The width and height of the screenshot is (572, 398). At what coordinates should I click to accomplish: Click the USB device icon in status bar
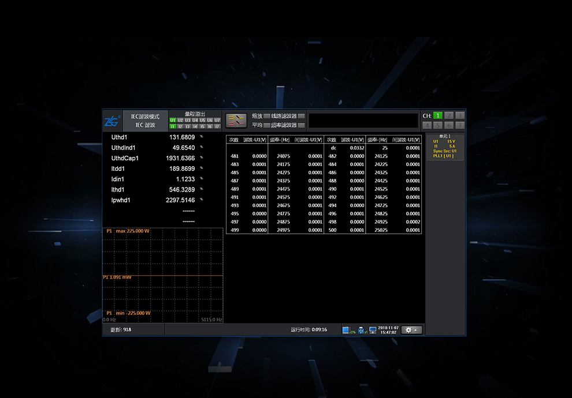(x=361, y=330)
